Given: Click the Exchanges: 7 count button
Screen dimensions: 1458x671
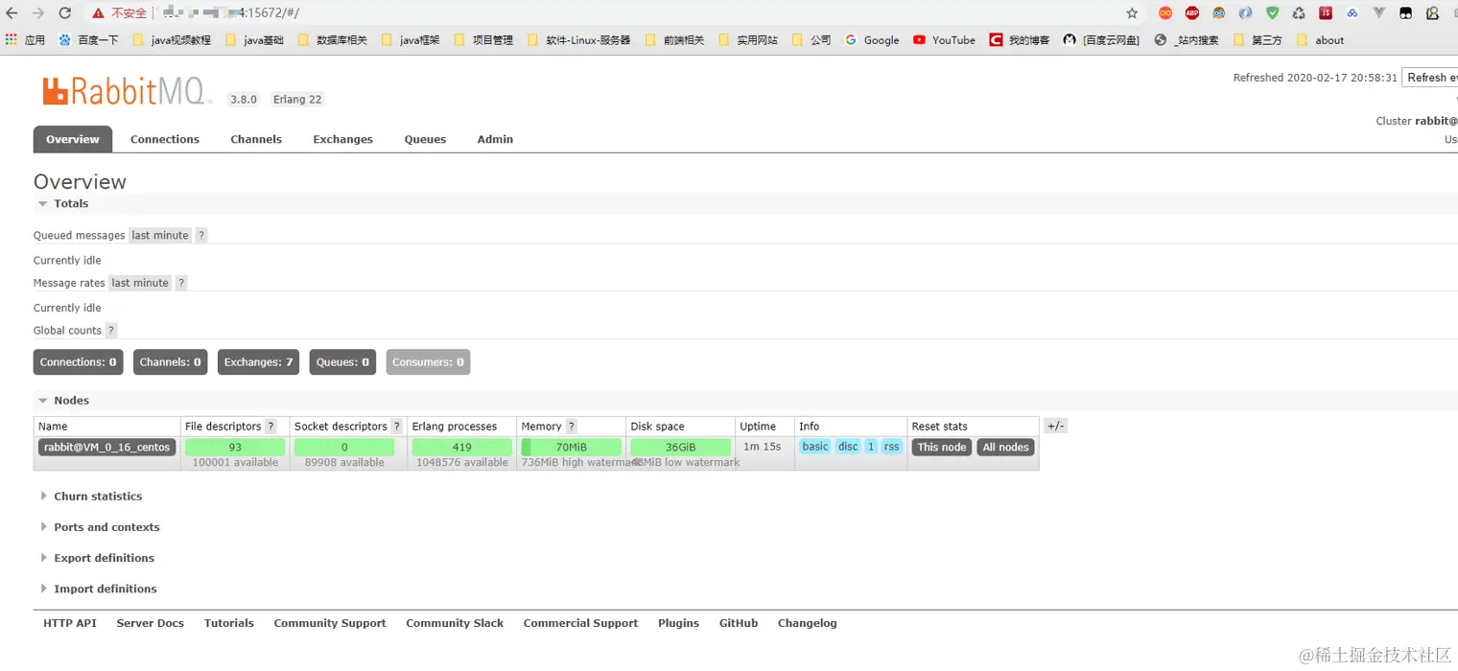Looking at the screenshot, I should [258, 362].
